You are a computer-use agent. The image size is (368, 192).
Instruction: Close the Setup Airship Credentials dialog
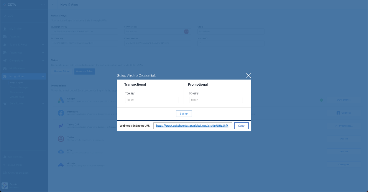(x=248, y=75)
